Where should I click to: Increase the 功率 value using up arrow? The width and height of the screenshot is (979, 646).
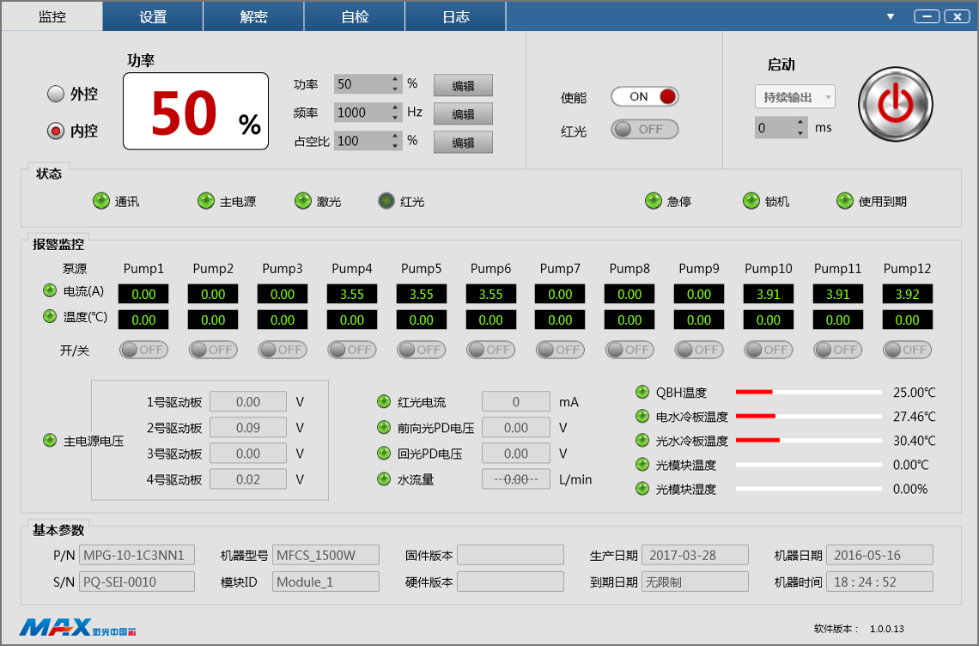(395, 79)
